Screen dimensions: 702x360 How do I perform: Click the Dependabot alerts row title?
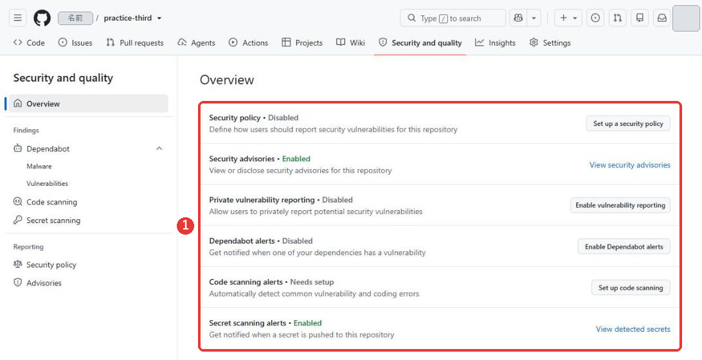[242, 241]
